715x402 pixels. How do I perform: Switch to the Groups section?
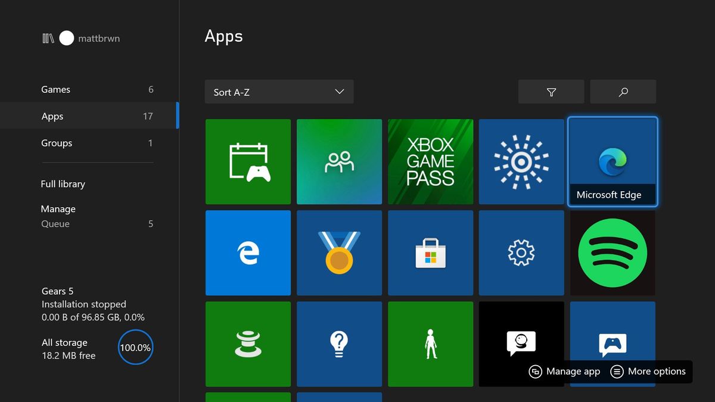pos(57,143)
